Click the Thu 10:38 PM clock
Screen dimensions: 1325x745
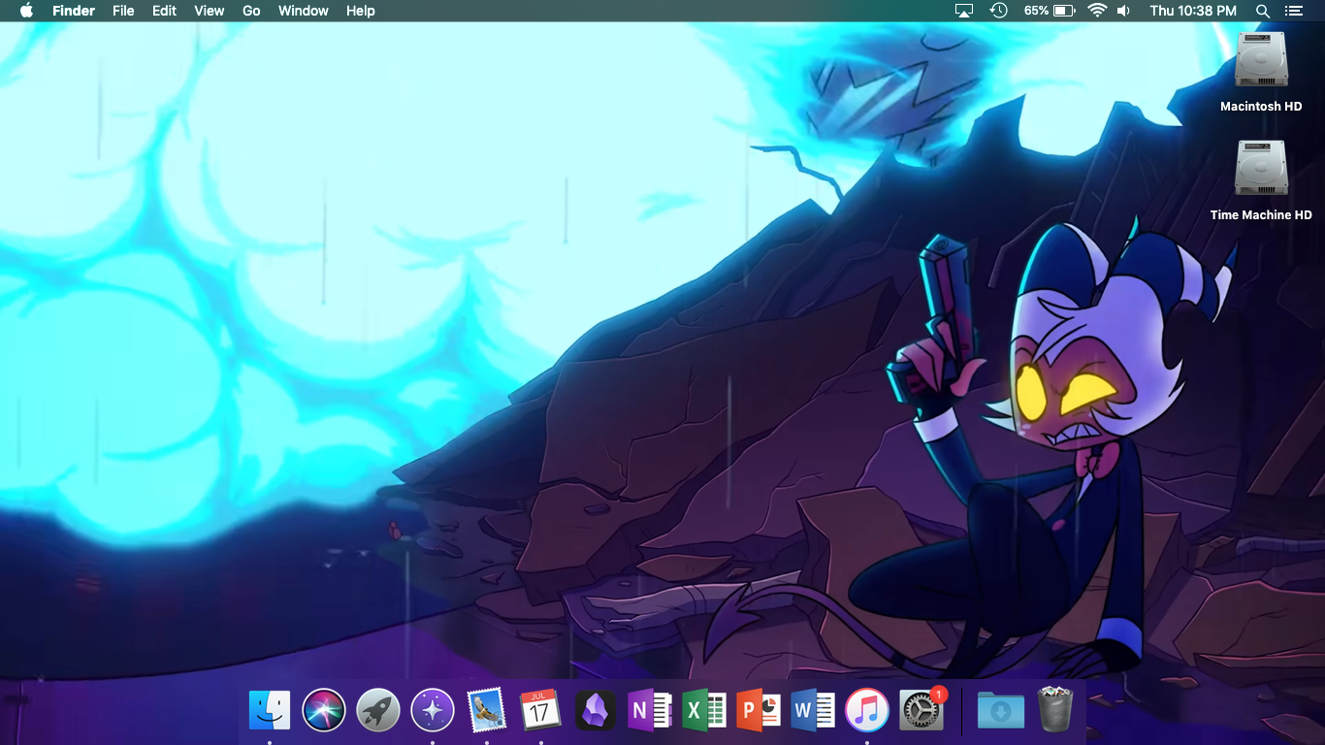click(x=1193, y=11)
